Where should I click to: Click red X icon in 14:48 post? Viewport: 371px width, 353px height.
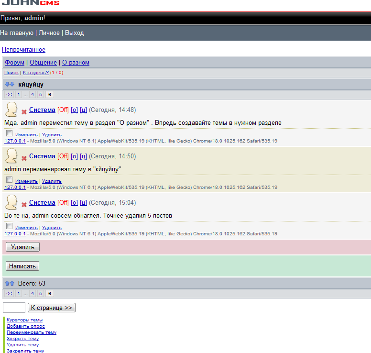24,112
